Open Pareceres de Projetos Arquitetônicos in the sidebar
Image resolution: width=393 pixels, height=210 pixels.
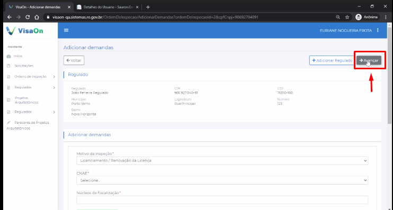point(28,125)
